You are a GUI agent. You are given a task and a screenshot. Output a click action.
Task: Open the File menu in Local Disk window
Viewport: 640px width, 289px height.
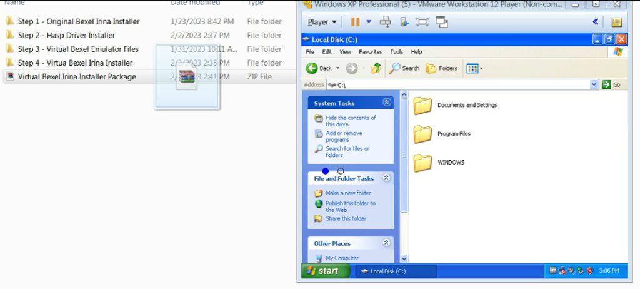310,52
